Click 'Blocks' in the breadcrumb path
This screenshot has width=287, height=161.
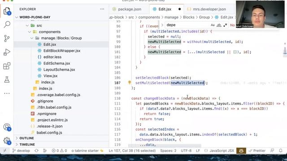[188, 17]
